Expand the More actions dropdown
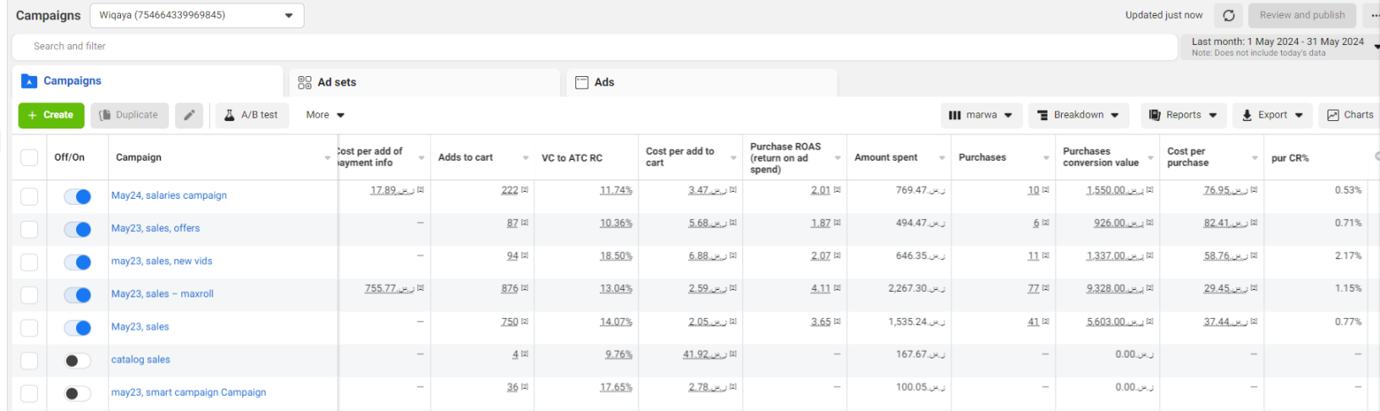This screenshot has width=1380, height=411. (x=325, y=115)
